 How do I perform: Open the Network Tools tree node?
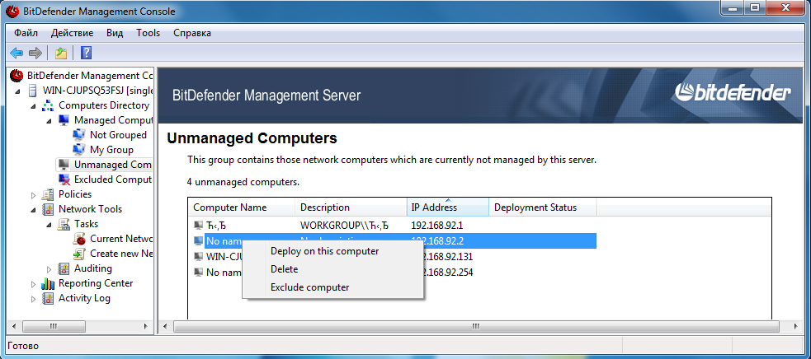(x=90, y=209)
